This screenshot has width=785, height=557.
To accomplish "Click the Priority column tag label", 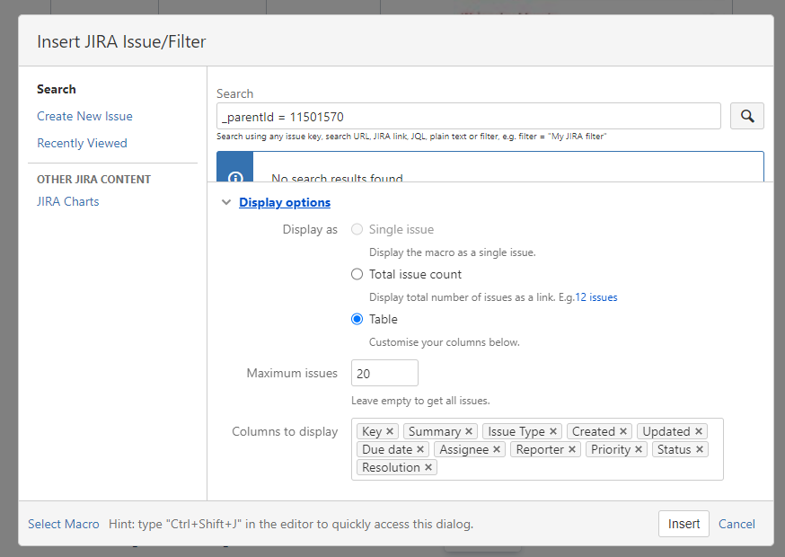I will [x=611, y=449].
